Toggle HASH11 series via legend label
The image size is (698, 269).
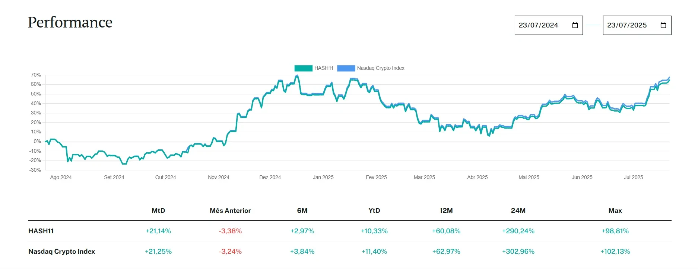point(324,68)
